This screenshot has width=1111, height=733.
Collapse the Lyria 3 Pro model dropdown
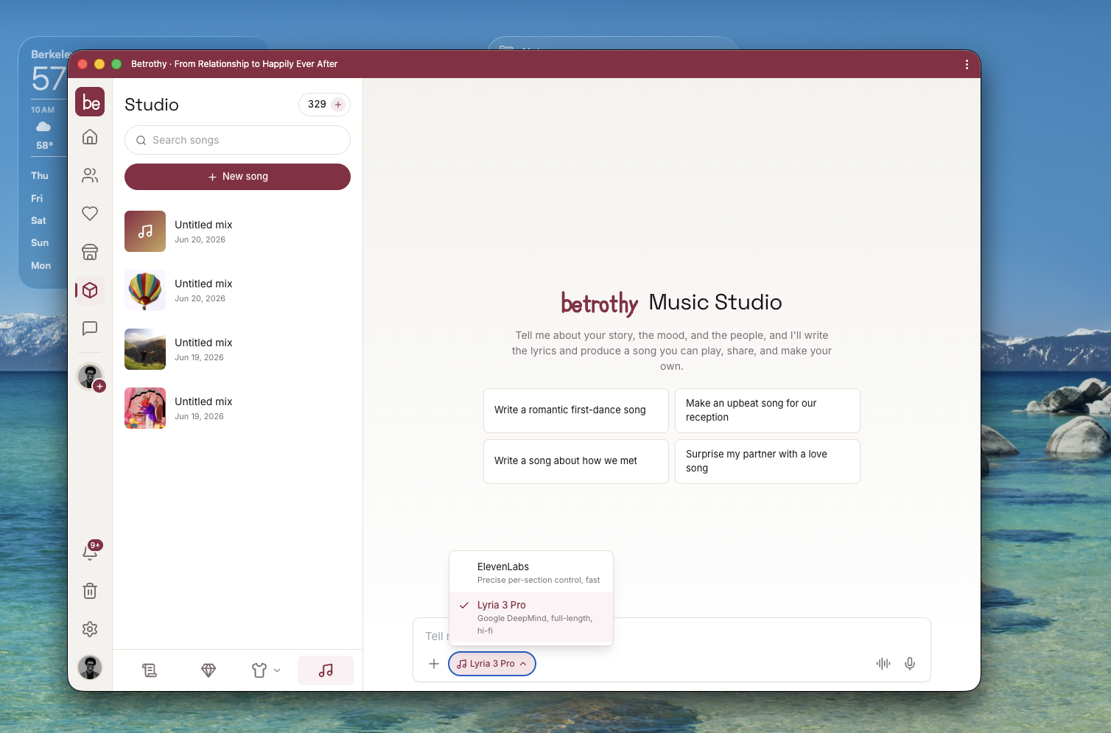click(x=492, y=664)
